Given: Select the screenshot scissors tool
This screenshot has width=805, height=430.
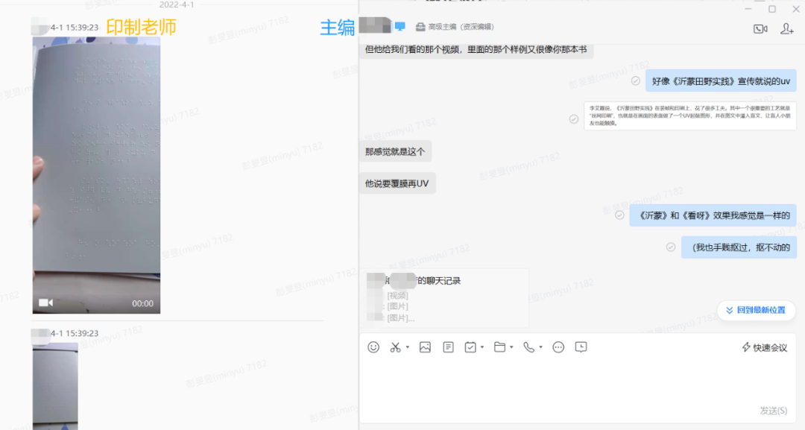Looking at the screenshot, I should tap(395, 347).
